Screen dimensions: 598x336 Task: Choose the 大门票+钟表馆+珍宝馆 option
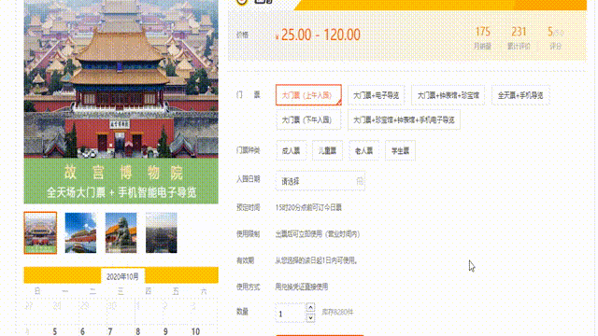(x=448, y=95)
